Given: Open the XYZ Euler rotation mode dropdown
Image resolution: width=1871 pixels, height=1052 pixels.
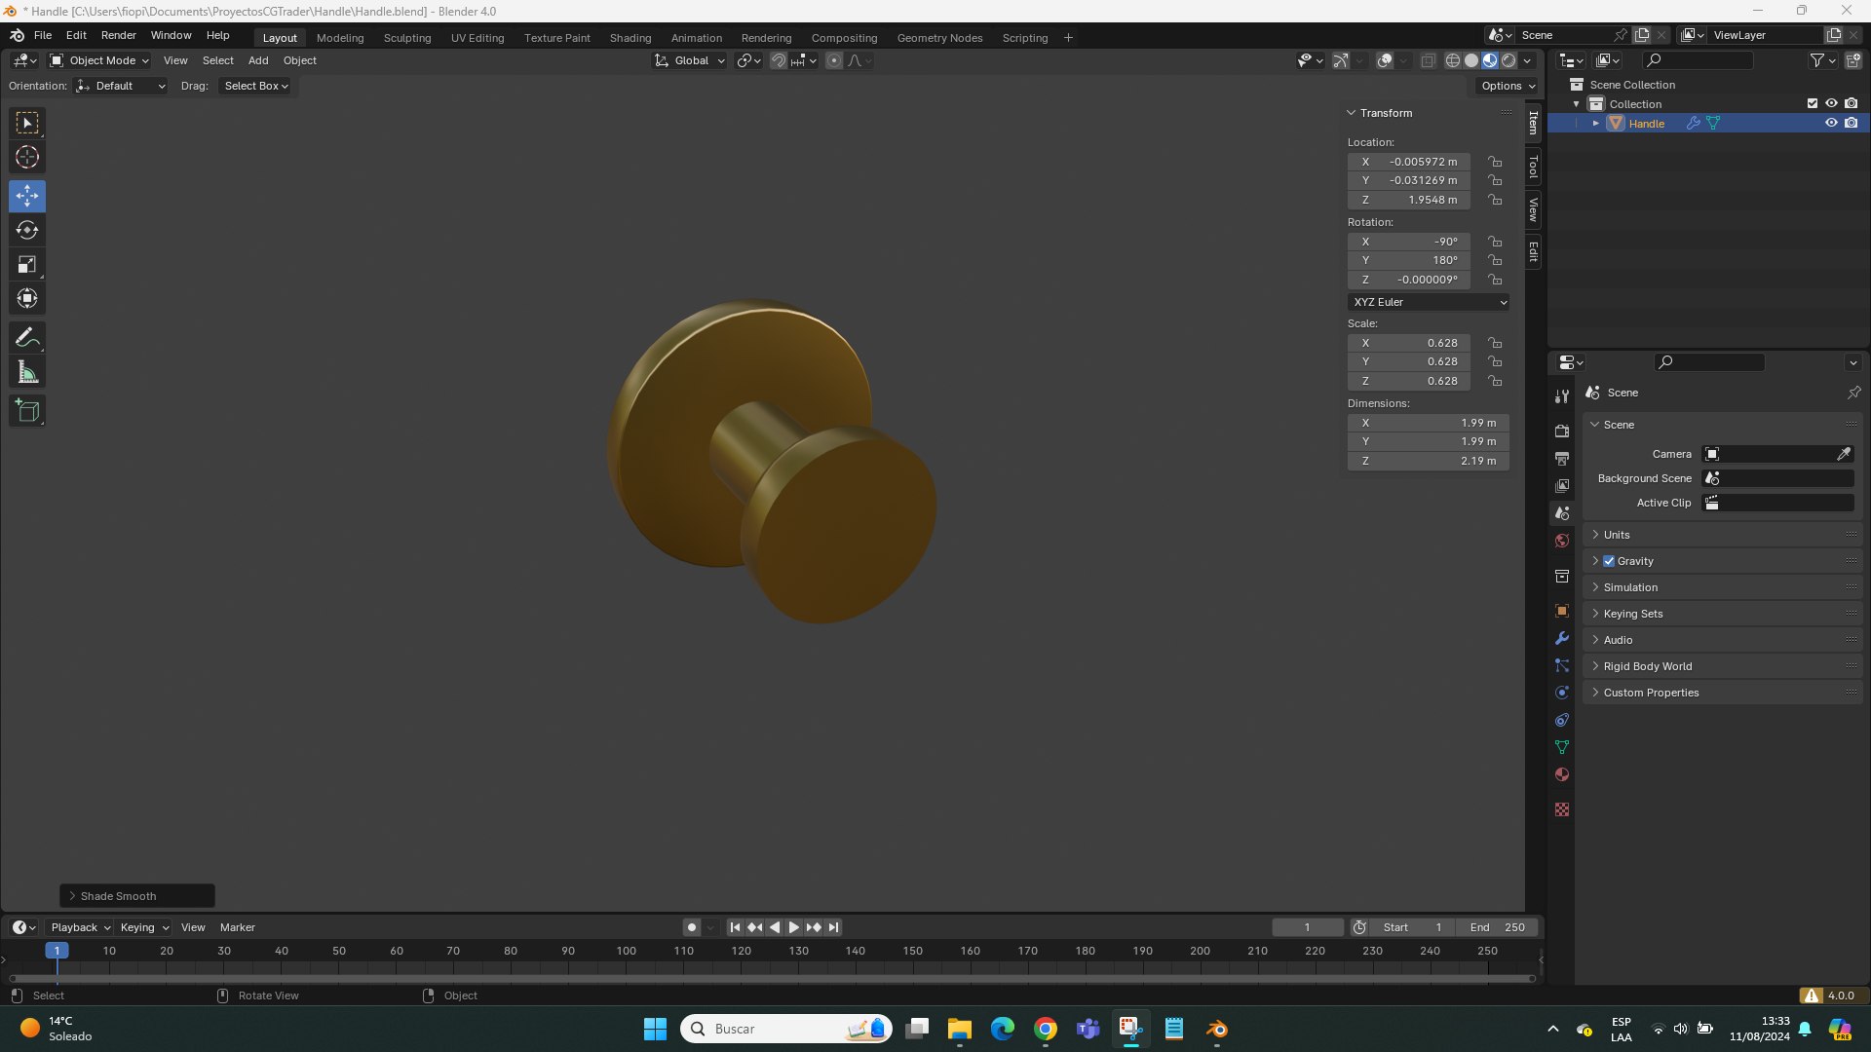Looking at the screenshot, I should pyautogui.click(x=1429, y=302).
